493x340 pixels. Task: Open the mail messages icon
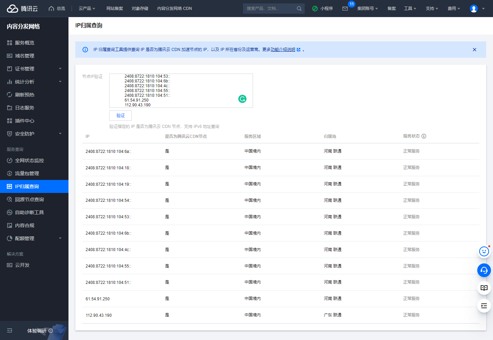click(345, 9)
